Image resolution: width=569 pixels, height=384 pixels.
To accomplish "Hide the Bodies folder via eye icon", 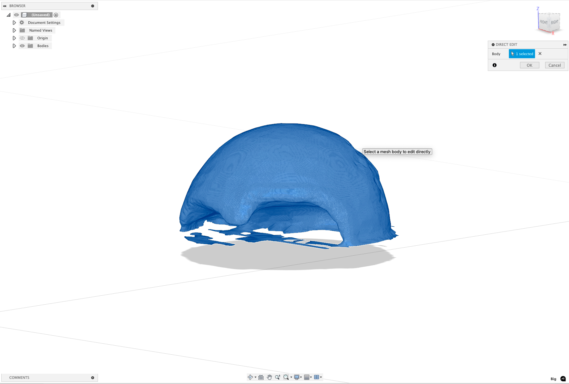I will click(x=22, y=46).
